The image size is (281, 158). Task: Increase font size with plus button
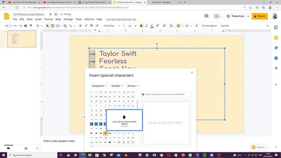(x=136, y=26)
